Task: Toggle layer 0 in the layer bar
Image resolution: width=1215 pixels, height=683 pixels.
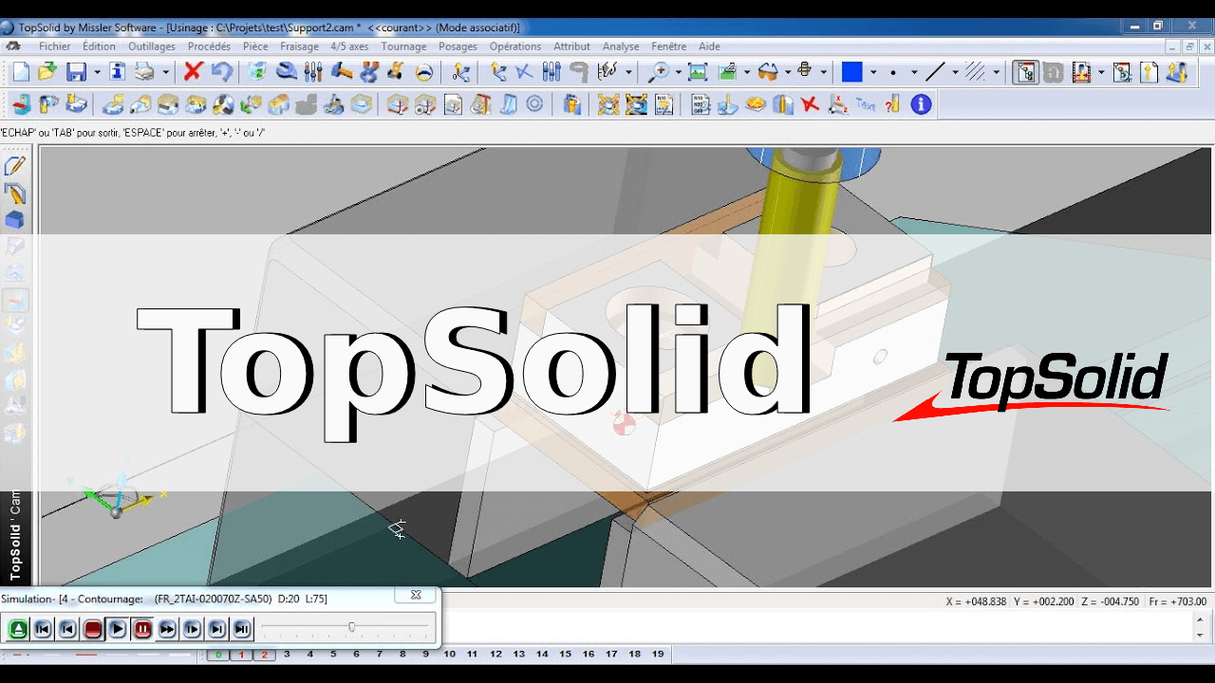Action: coord(218,655)
